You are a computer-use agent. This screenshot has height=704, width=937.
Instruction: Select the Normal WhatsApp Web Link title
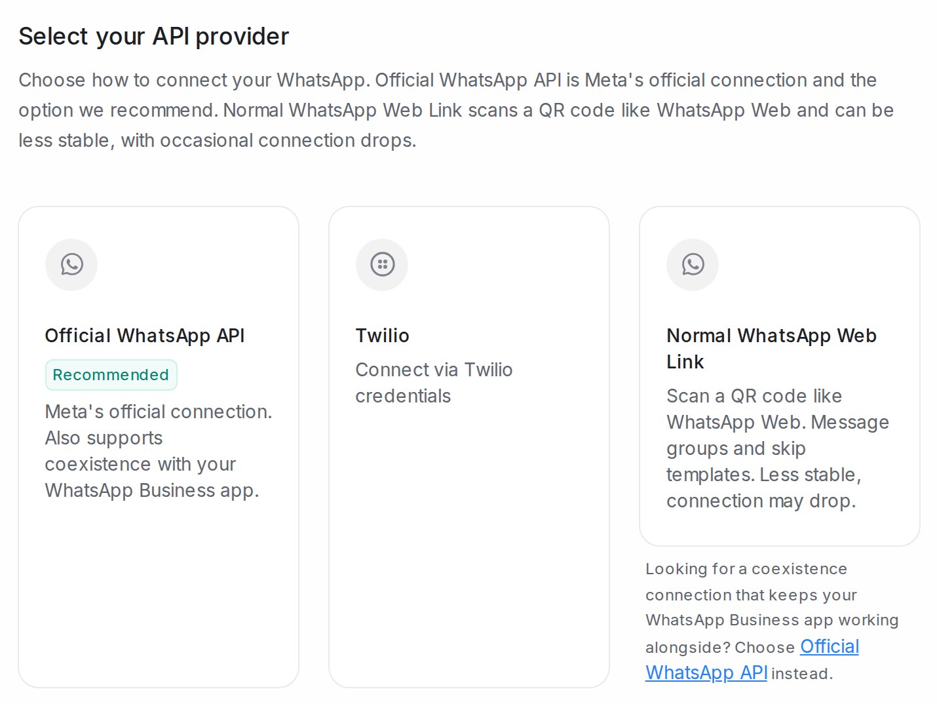tap(771, 349)
